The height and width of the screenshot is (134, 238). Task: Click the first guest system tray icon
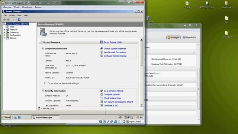[x=120, y=117]
